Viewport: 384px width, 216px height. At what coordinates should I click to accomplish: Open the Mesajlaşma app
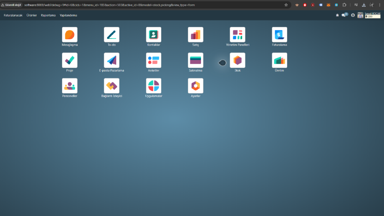click(x=70, y=35)
